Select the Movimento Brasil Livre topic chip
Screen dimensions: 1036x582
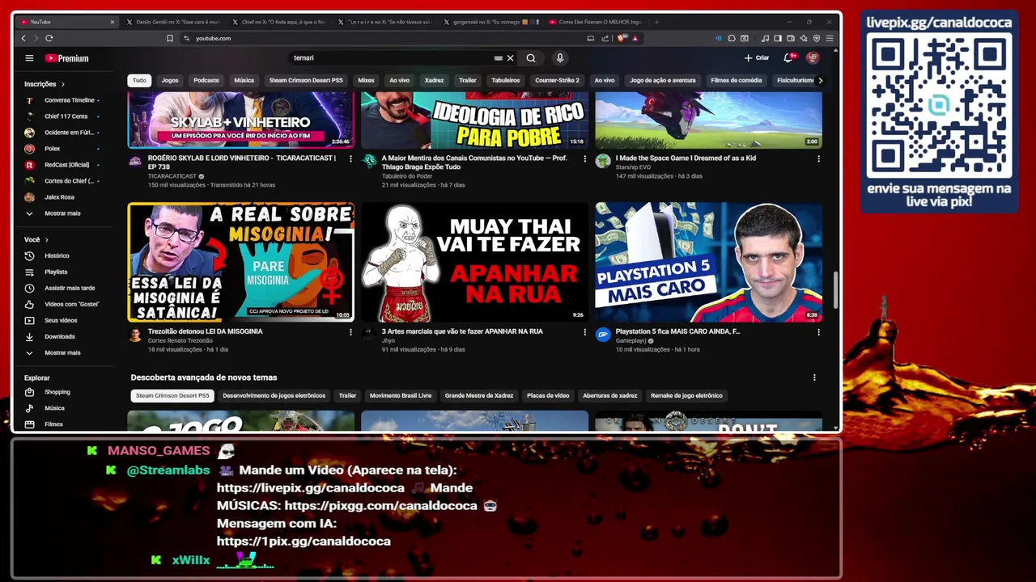tap(401, 395)
